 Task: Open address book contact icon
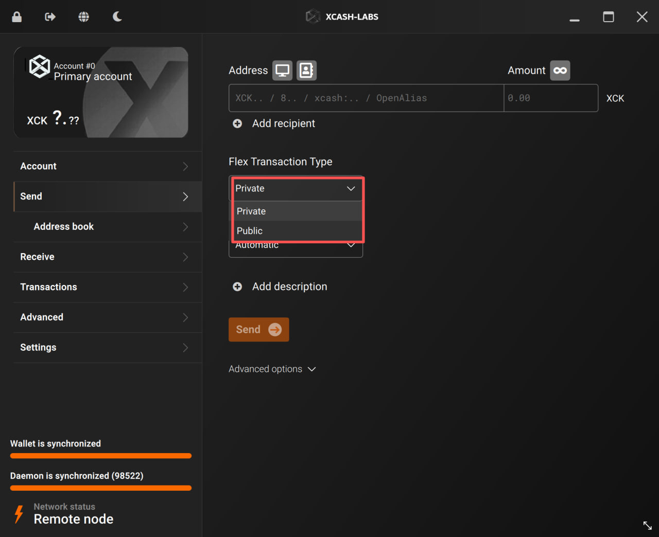[306, 70]
